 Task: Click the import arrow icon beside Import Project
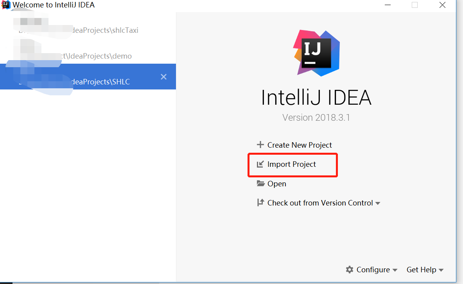coord(260,164)
